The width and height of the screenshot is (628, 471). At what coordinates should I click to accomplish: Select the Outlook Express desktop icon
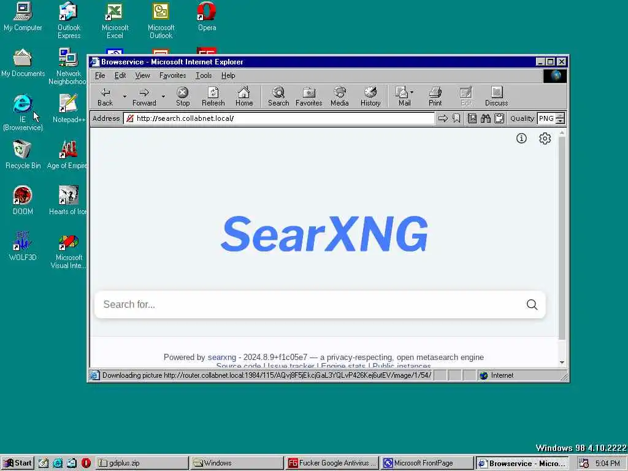[69, 20]
